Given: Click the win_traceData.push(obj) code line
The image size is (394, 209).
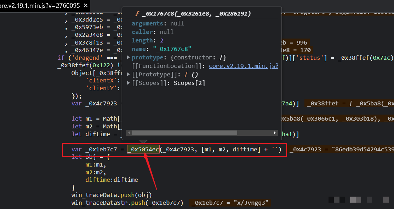Looking at the screenshot, I should click(x=112, y=195).
